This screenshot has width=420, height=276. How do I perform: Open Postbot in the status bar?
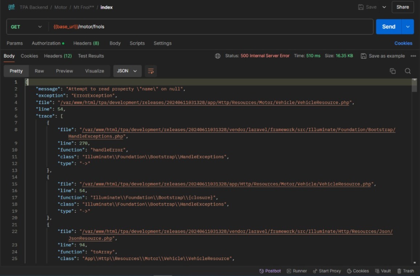tap(270, 271)
